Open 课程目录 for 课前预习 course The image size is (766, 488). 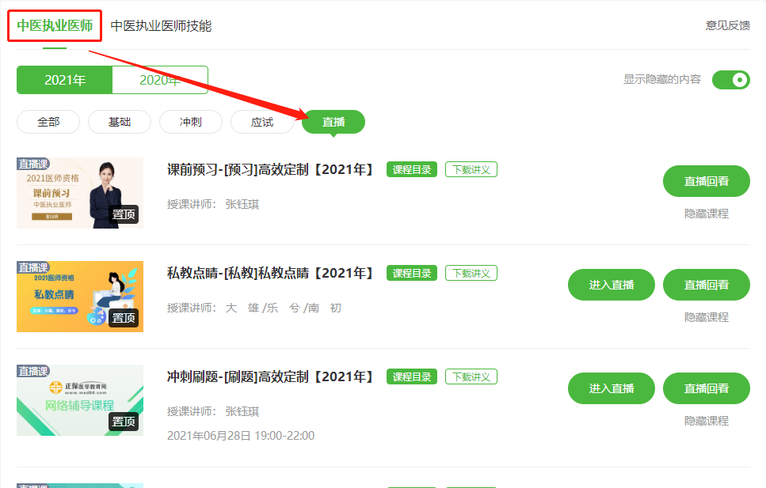(412, 169)
